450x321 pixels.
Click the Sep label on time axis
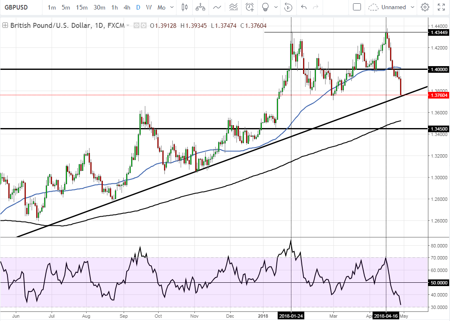pyautogui.click(x=124, y=316)
